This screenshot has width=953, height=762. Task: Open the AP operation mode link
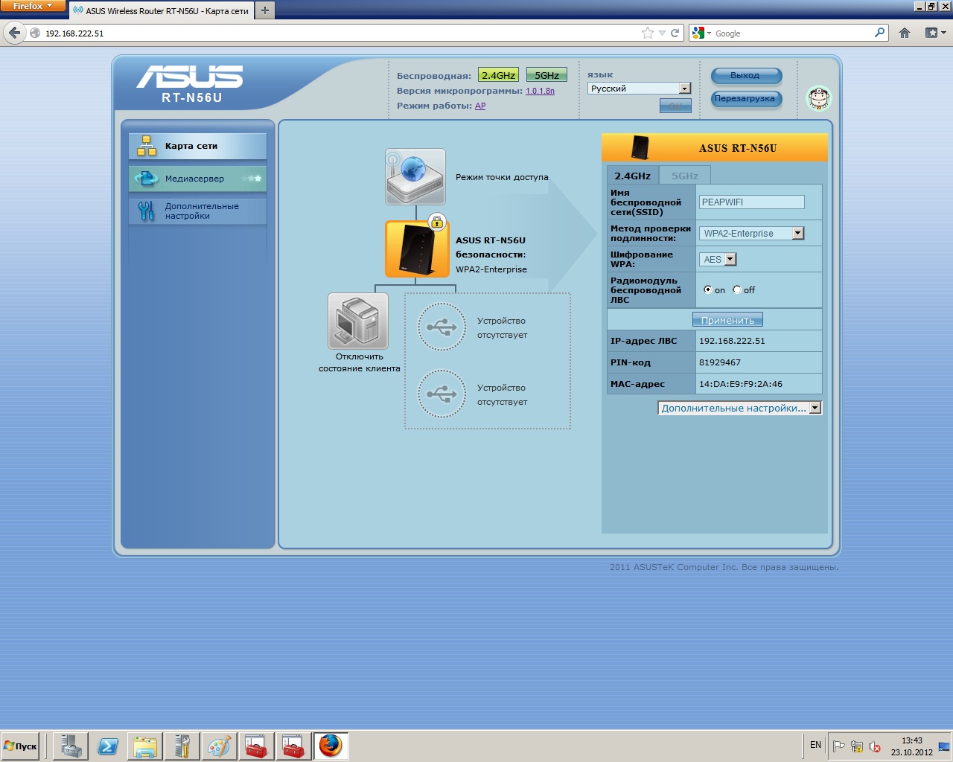click(x=480, y=106)
